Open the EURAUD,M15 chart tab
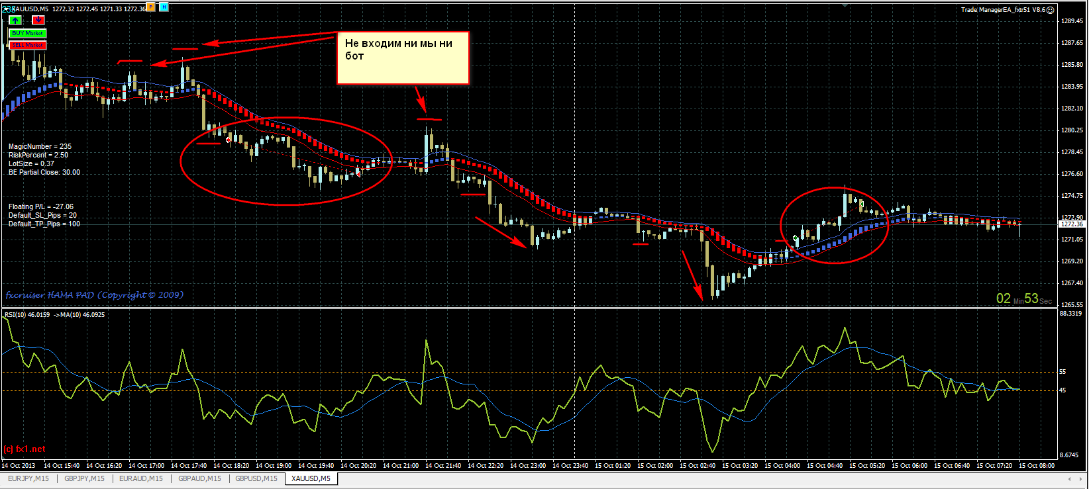The width and height of the screenshot is (1089, 489). tap(141, 478)
